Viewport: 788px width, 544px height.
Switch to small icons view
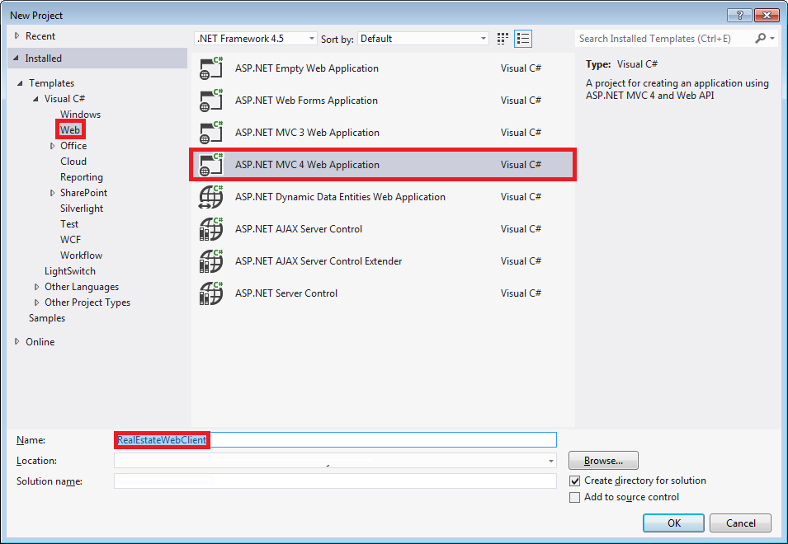[x=503, y=39]
